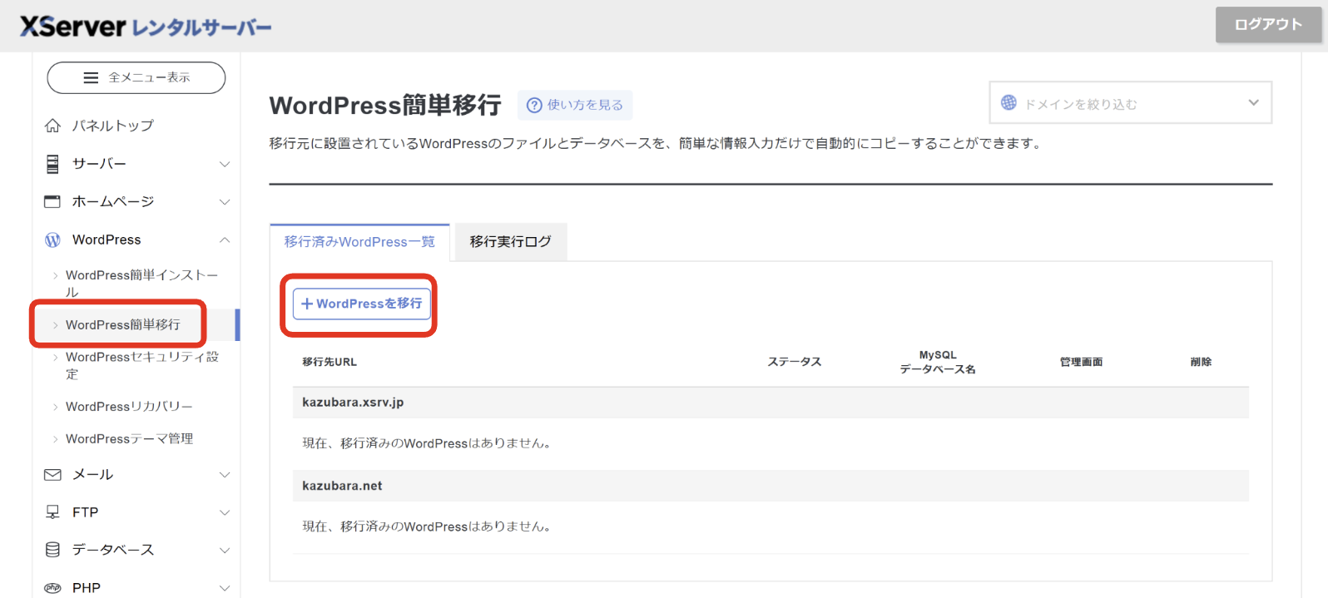Screen dimensions: 1328x598
Task: Click the domain filter dropdown arrow
Action: click(x=1254, y=103)
